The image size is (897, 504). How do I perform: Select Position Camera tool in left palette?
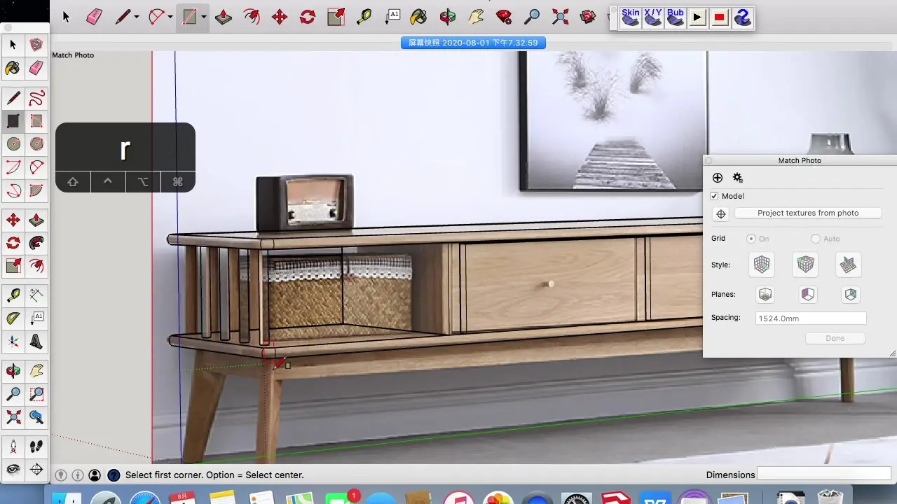click(x=13, y=447)
